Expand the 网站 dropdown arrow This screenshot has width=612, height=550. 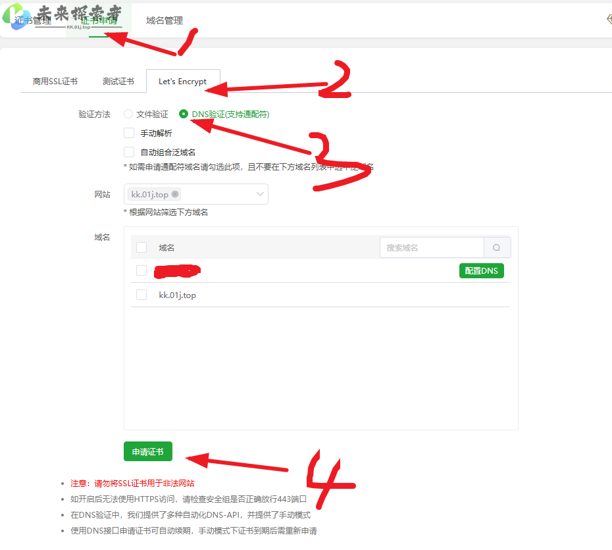tap(260, 194)
